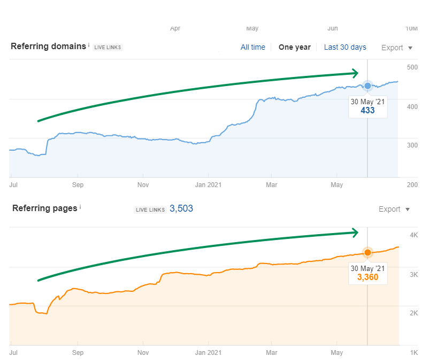Click the 3,360 tooltip for 30 May '21
The height and width of the screenshot is (364, 429).
click(x=367, y=273)
